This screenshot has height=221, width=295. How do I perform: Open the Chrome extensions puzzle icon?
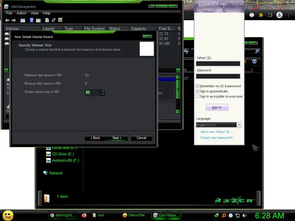261,15
